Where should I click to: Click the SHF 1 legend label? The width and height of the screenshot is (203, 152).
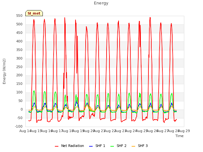100,146
